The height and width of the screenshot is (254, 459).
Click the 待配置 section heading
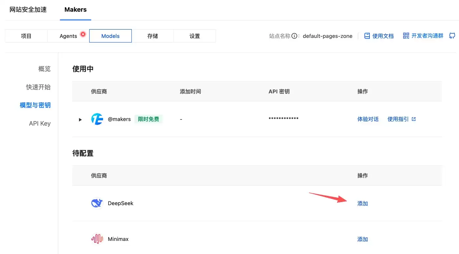pyautogui.click(x=83, y=153)
